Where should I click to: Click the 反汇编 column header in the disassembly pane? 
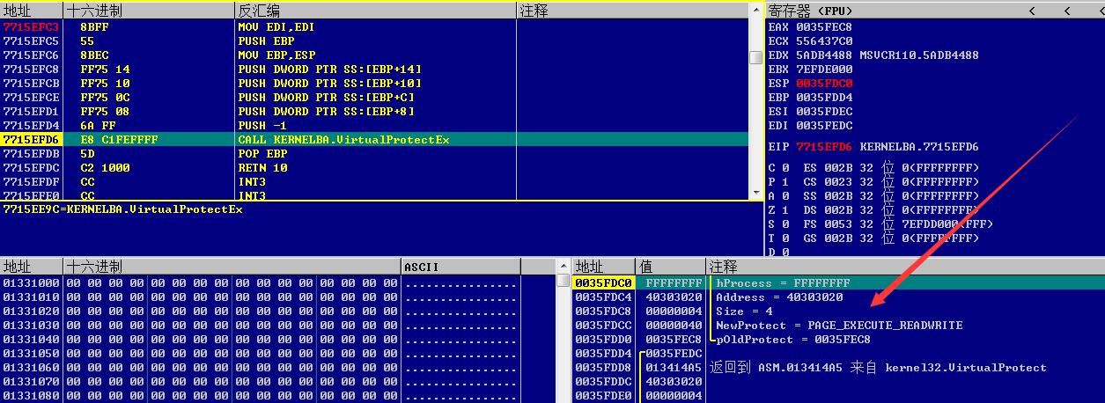[375, 11]
